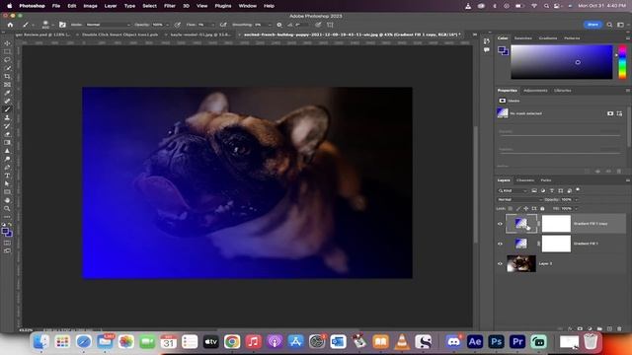Toggle lock image pixels brush icon
The width and height of the screenshot is (632, 355).
(518, 208)
